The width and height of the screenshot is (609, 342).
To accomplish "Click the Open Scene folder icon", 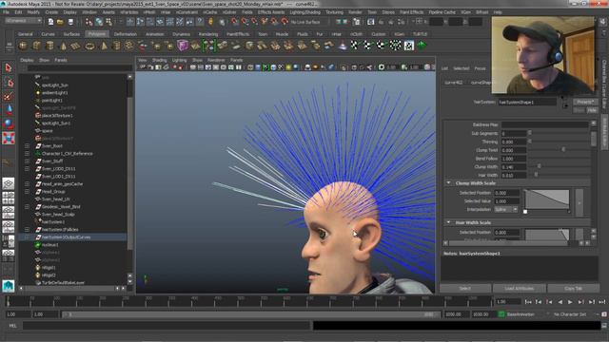I will coord(60,22).
